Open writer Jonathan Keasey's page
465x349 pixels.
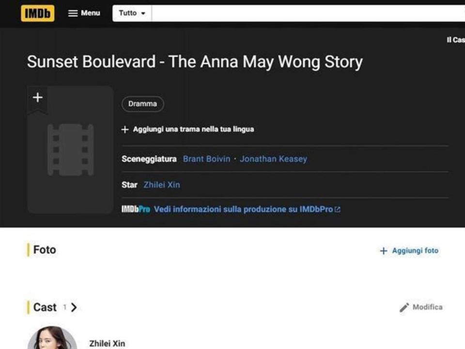pyautogui.click(x=273, y=159)
